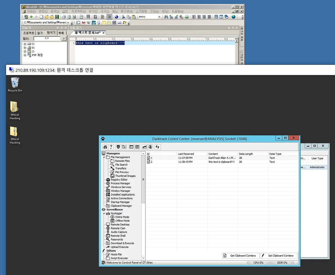The height and width of the screenshot is (275, 335).
Task: Click the Get Clipboard Contens button
Action: point(241,256)
